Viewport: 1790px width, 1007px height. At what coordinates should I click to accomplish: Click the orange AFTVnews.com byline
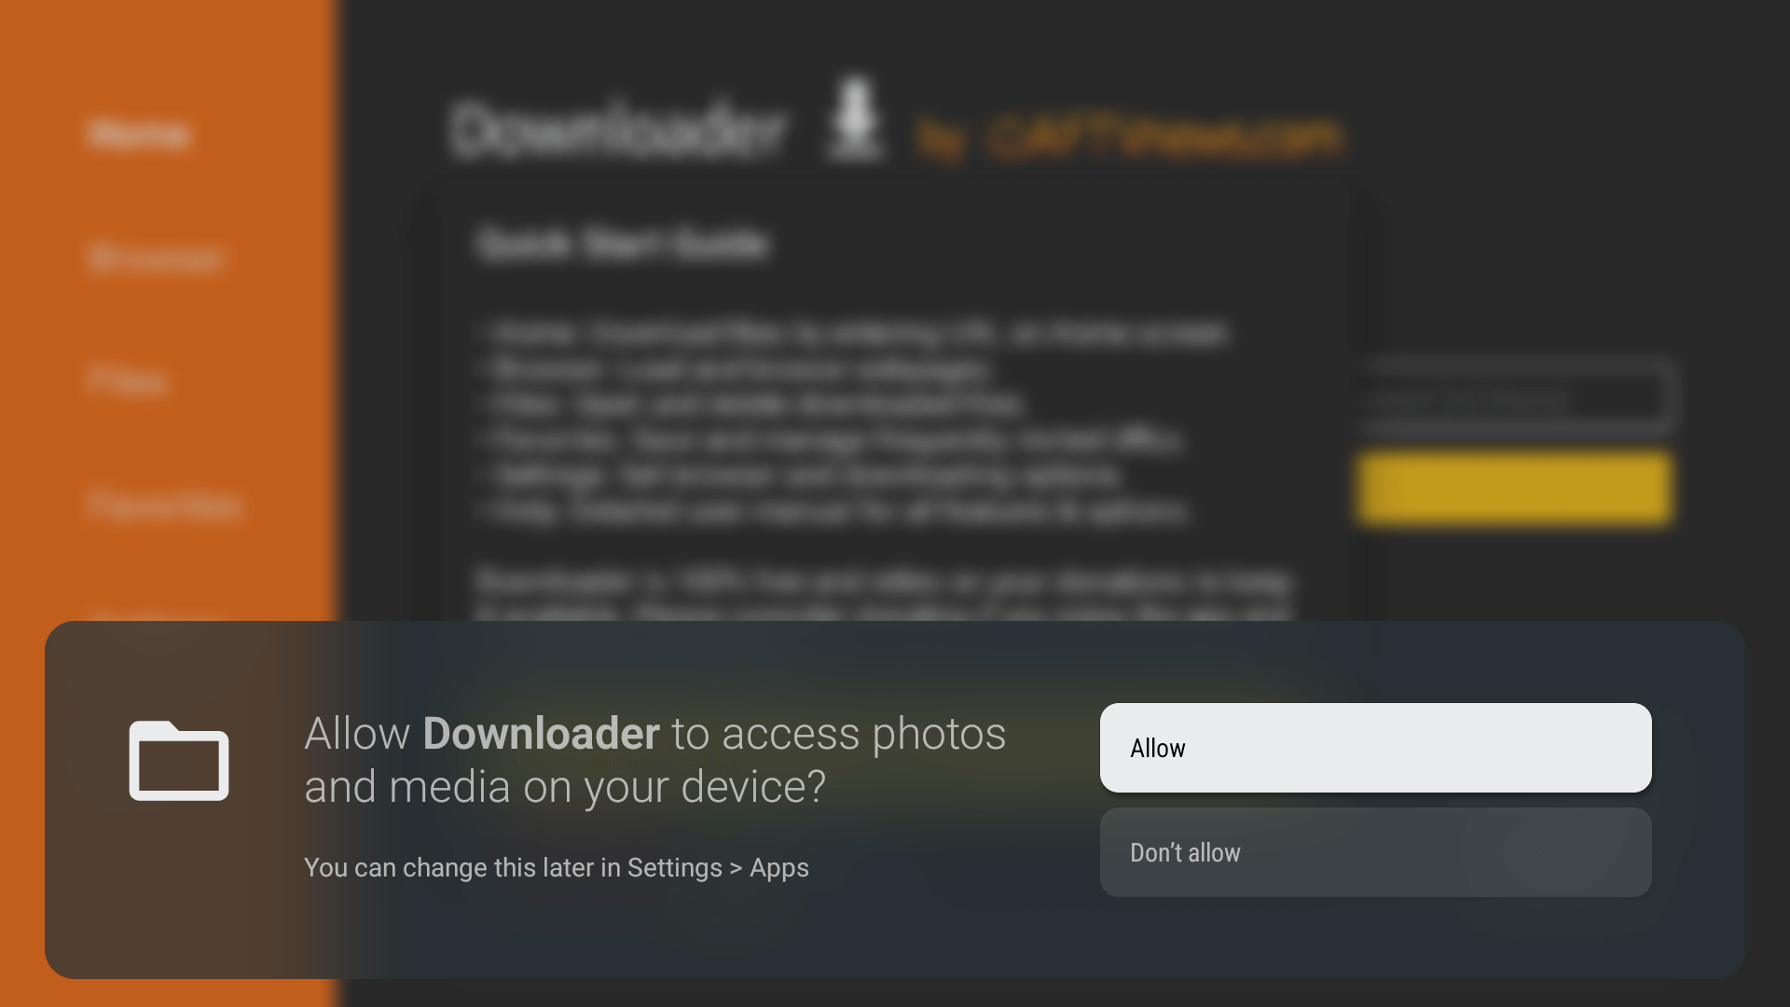(x=1130, y=138)
